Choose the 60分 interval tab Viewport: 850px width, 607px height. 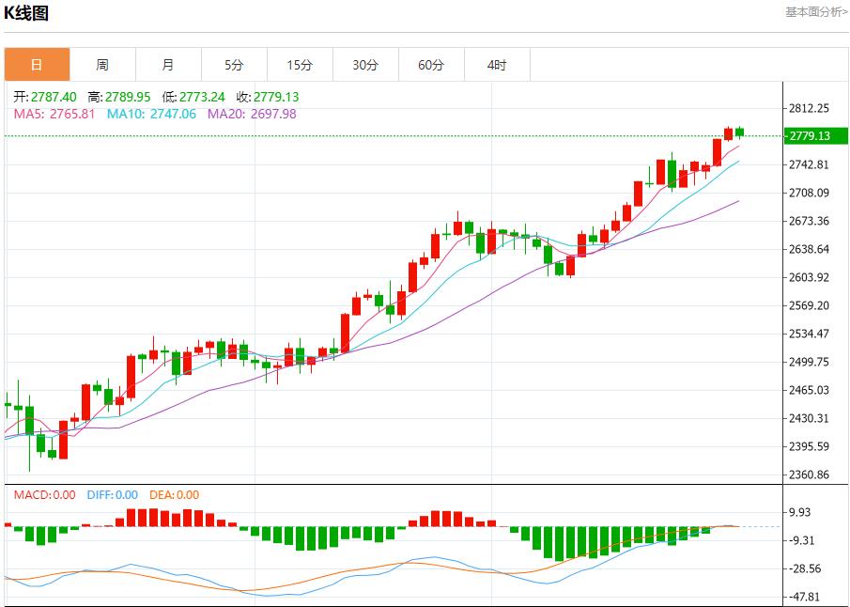431,65
